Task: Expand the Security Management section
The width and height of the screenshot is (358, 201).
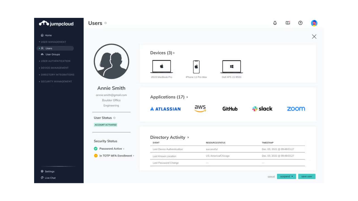Action: [55, 82]
